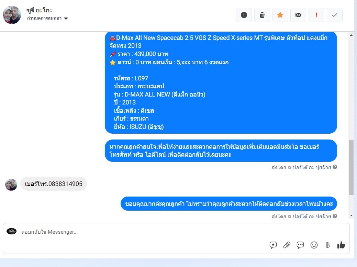Click the Baht payment request icon
Image resolution: width=357 pixels, height=267 pixels.
coord(328,245)
